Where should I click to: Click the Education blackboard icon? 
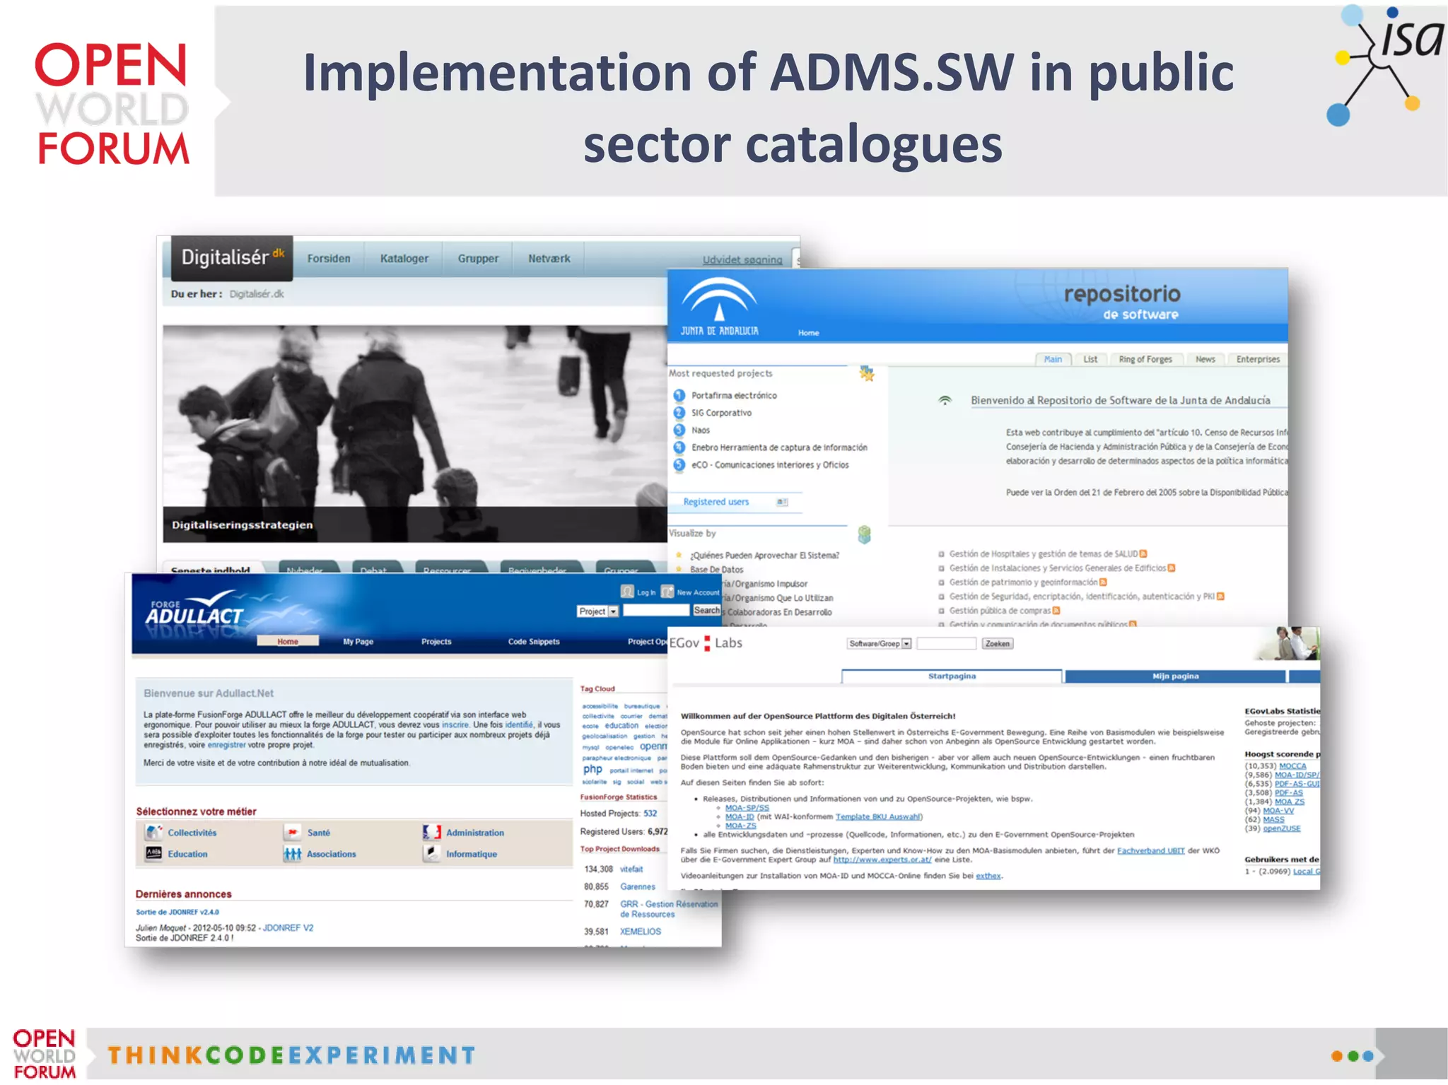click(153, 853)
